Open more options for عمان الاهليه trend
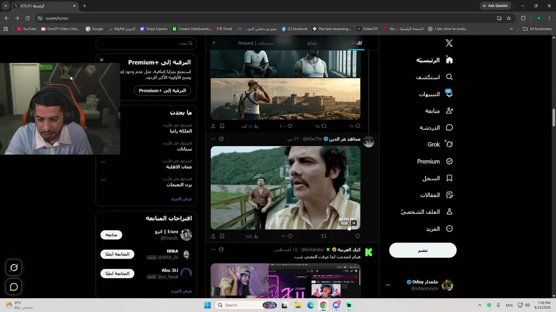 pos(103,162)
